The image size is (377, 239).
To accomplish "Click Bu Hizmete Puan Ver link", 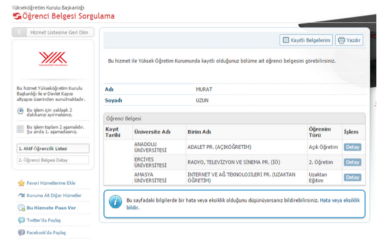I will (51, 208).
